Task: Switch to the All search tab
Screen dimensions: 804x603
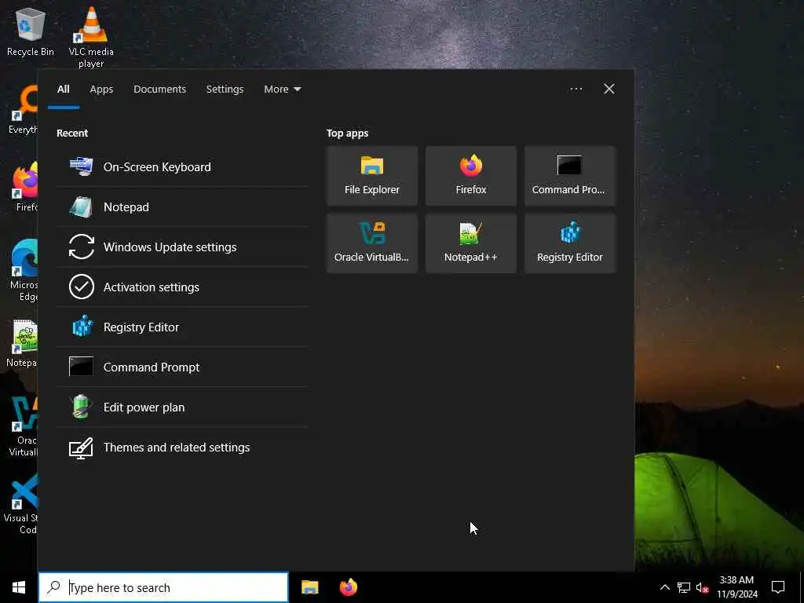Action: pos(64,90)
